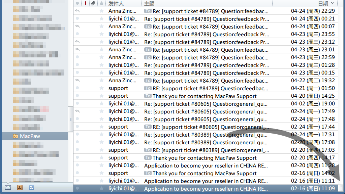Click the read-status dot column header
Screen dimensions: 345x194
click(x=77, y=3)
